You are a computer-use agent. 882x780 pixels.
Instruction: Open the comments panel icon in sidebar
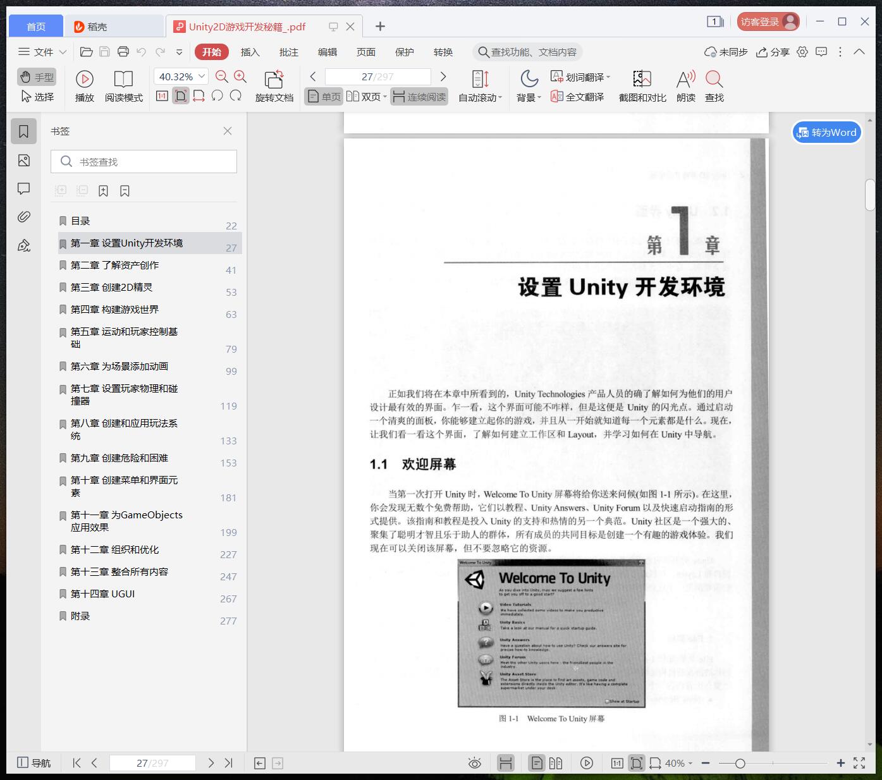tap(24, 189)
